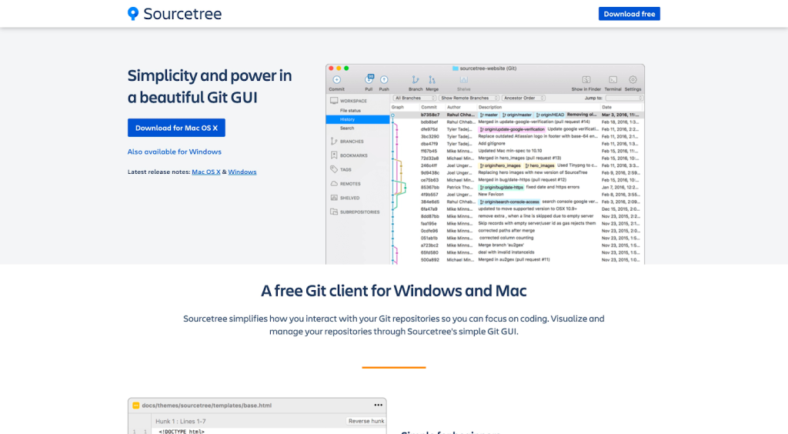Click 'New Favicon' commit description
The height and width of the screenshot is (434, 788).
[490, 195]
